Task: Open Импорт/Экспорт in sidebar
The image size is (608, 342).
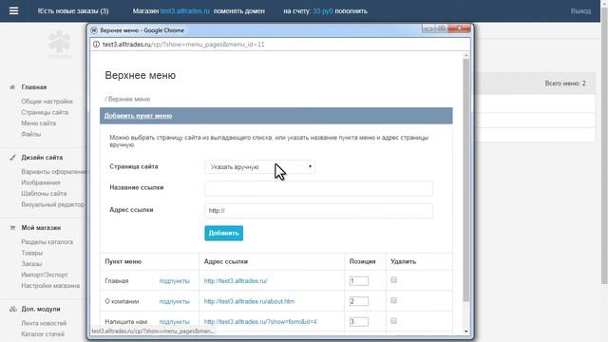Action: (45, 275)
